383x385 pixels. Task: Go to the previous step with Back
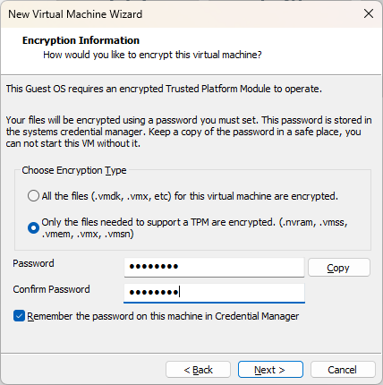(198, 370)
